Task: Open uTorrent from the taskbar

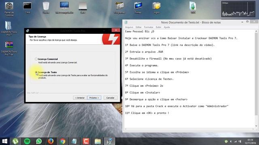Action: (15, 141)
